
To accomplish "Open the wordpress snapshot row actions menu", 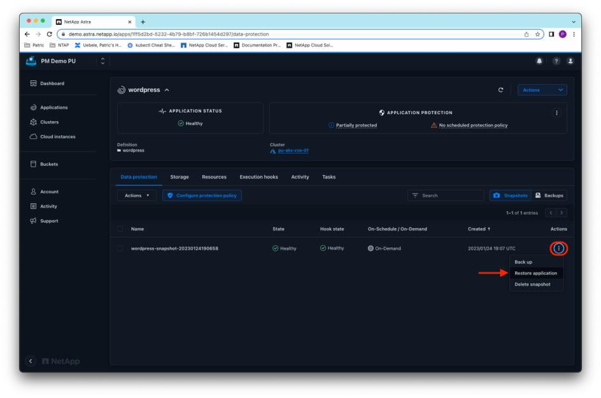I will tap(558, 248).
